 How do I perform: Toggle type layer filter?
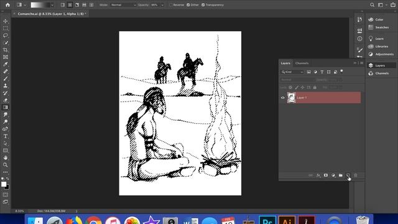(322, 72)
